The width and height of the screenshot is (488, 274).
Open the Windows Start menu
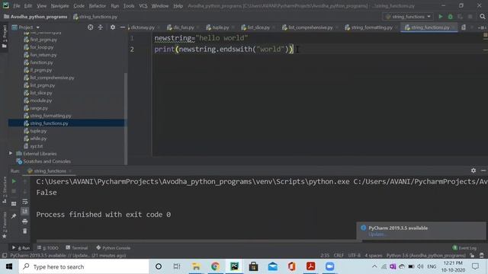(9, 266)
